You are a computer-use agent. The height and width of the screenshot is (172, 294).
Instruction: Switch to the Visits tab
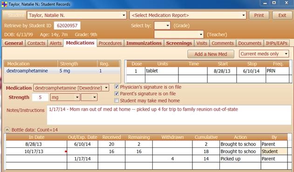[x=202, y=43]
